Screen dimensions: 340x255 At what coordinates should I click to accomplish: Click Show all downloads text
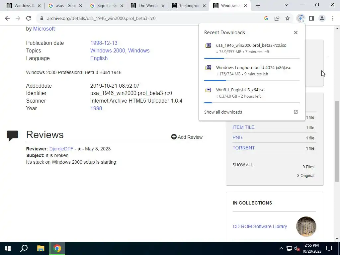tap(223, 112)
